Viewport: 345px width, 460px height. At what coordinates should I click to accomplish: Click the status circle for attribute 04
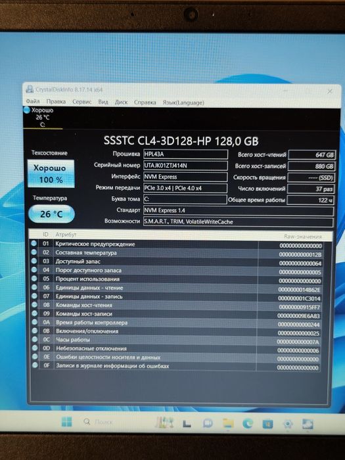coord(34,269)
